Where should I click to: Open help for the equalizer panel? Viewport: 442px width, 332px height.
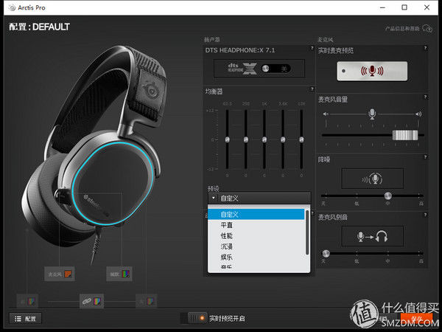312,89
